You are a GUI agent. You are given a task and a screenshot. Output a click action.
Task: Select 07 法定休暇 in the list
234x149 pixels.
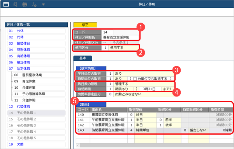coord(36,68)
